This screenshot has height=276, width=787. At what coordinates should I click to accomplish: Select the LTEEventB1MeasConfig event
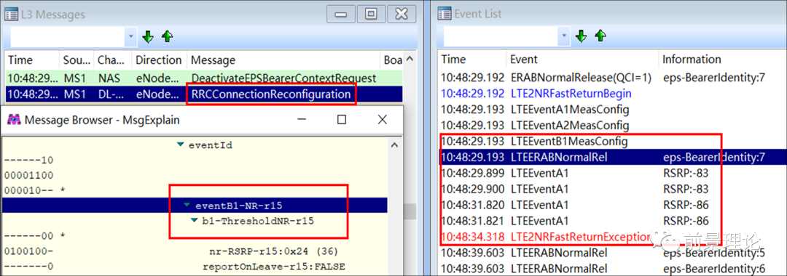pos(612,142)
